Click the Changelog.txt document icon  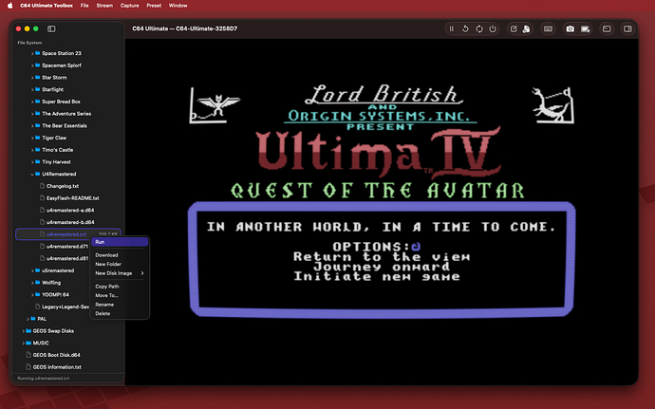[42, 186]
